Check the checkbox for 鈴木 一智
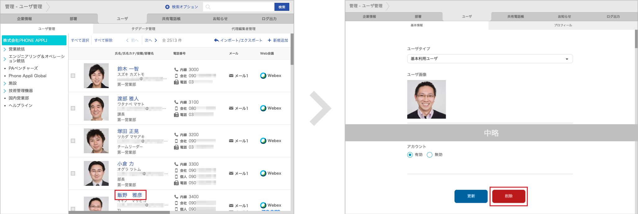 (73, 76)
